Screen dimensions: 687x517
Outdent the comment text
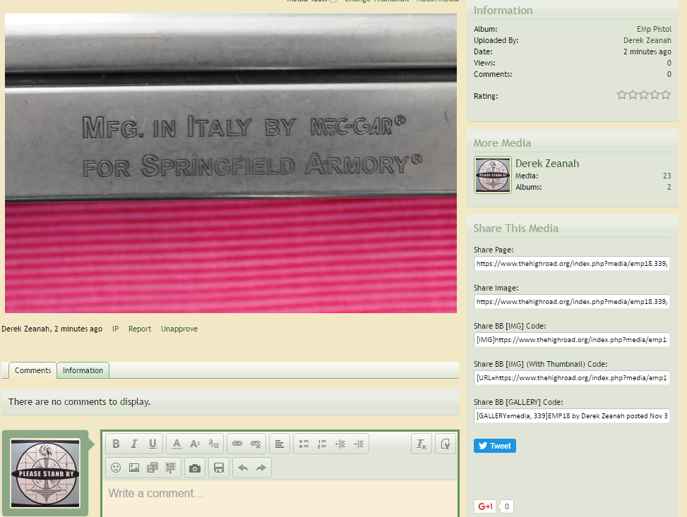pos(340,444)
